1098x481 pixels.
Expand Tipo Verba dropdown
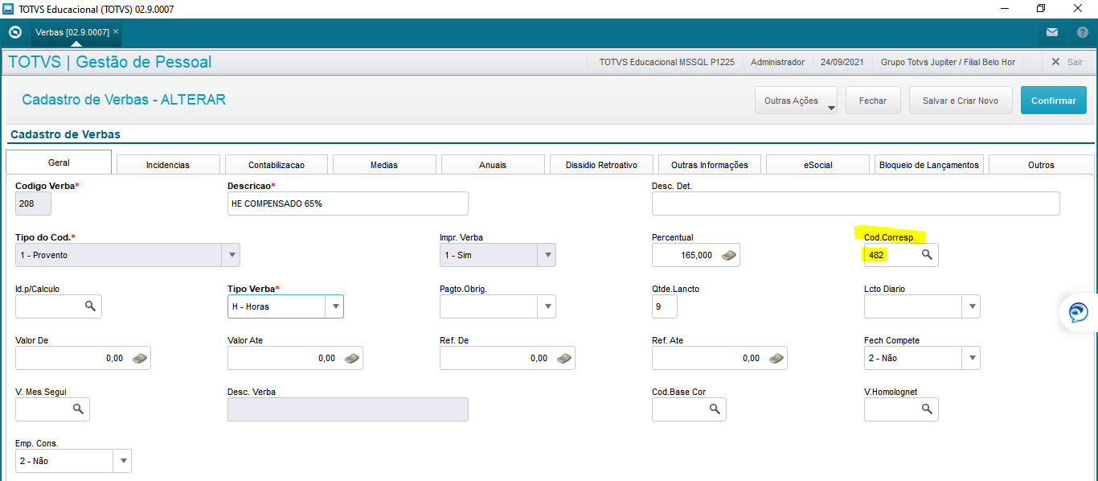(x=335, y=306)
